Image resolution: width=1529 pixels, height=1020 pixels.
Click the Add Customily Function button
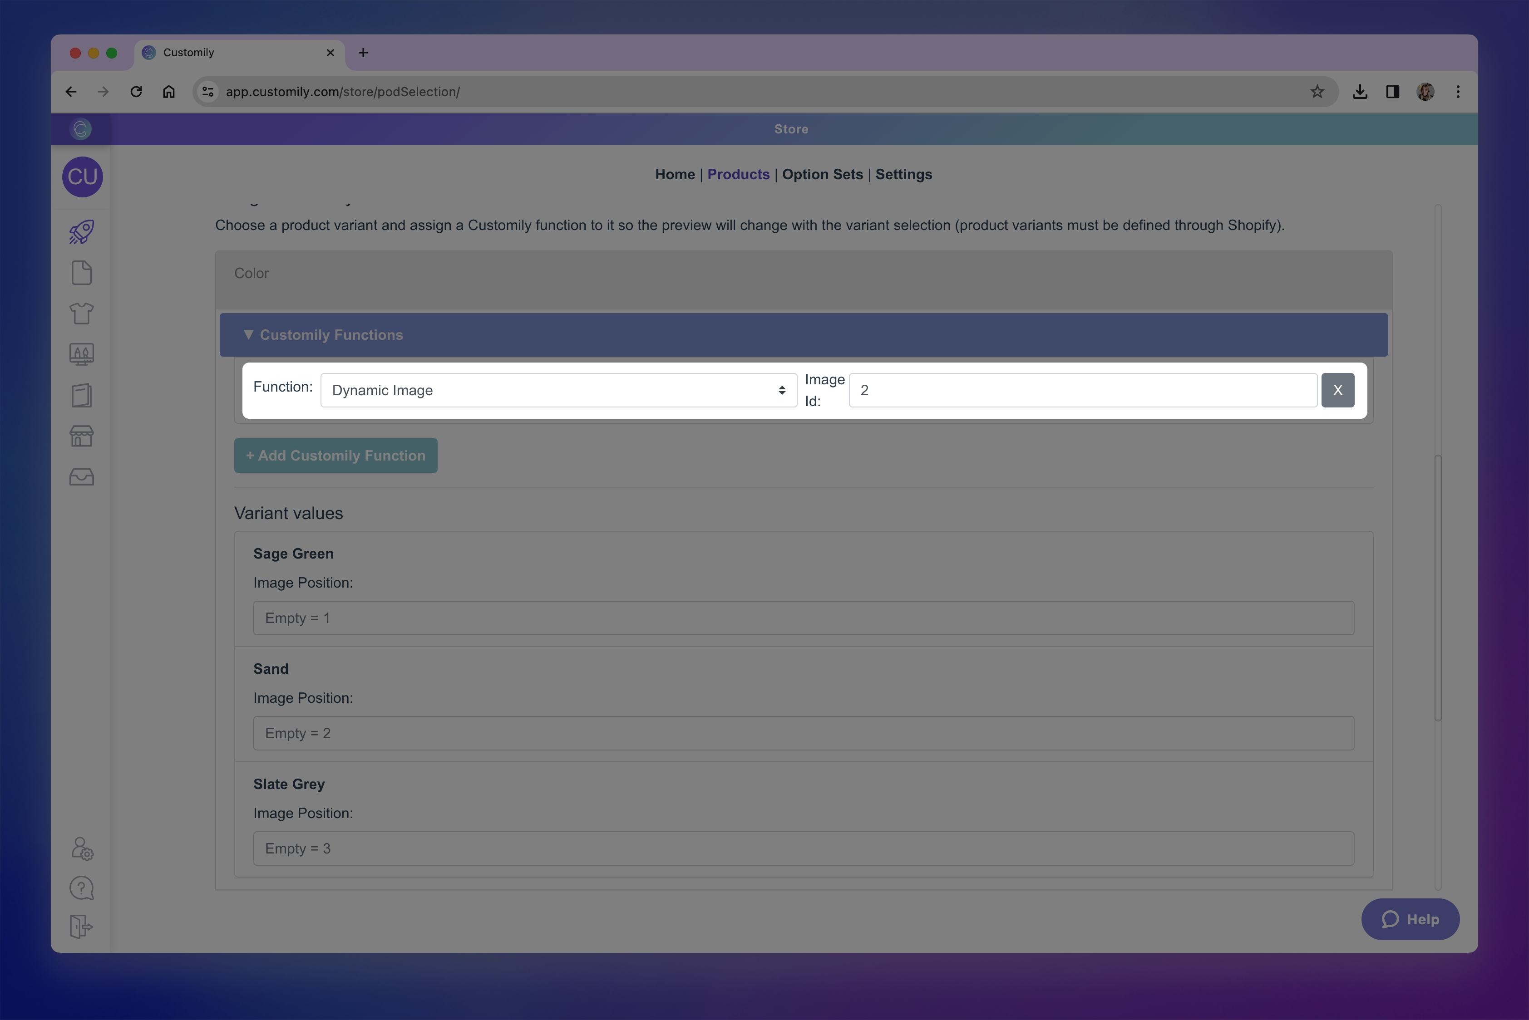(x=335, y=456)
